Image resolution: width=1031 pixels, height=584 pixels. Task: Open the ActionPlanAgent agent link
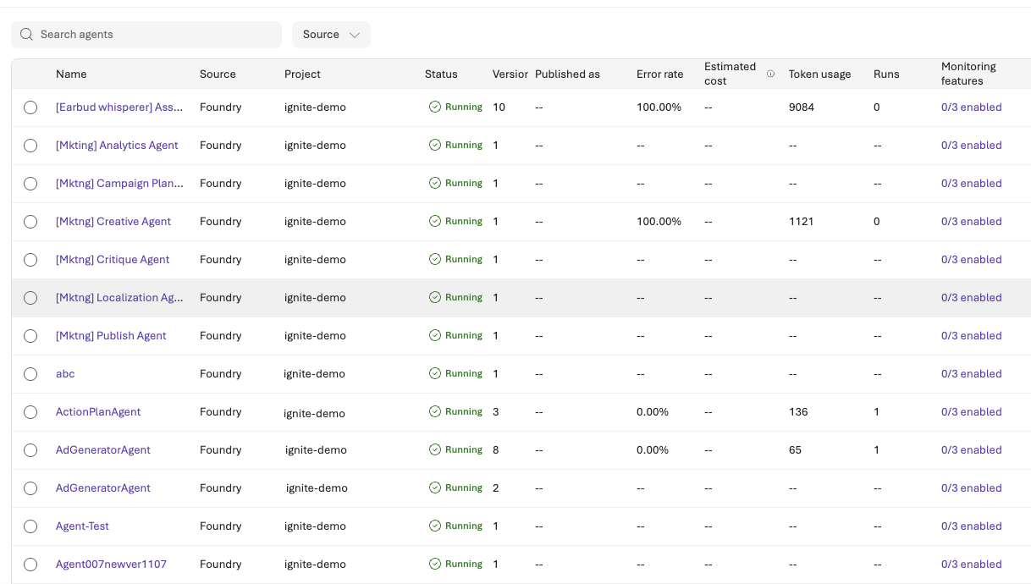[98, 411]
